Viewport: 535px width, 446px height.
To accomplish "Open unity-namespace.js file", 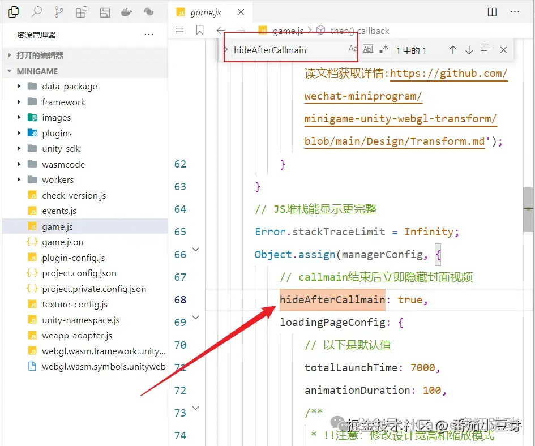I will [80, 320].
